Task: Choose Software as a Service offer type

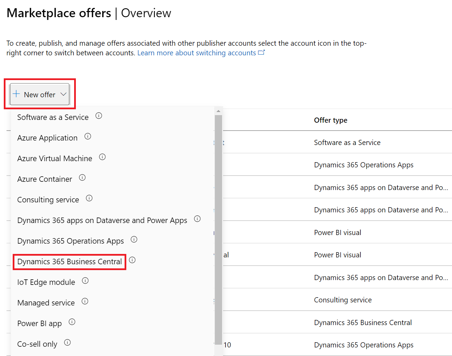Action: coord(53,118)
